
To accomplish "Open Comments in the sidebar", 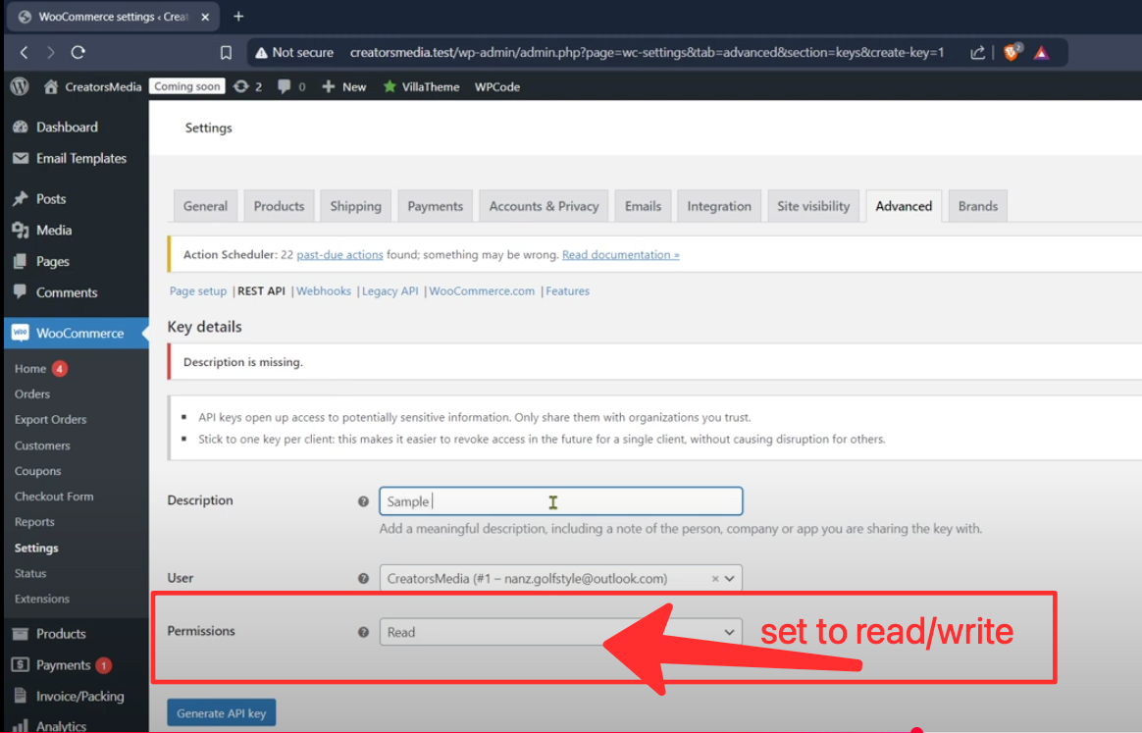I will point(67,292).
